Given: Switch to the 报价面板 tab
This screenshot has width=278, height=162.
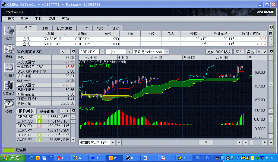Looking at the screenshot, I should click(x=47, y=112).
